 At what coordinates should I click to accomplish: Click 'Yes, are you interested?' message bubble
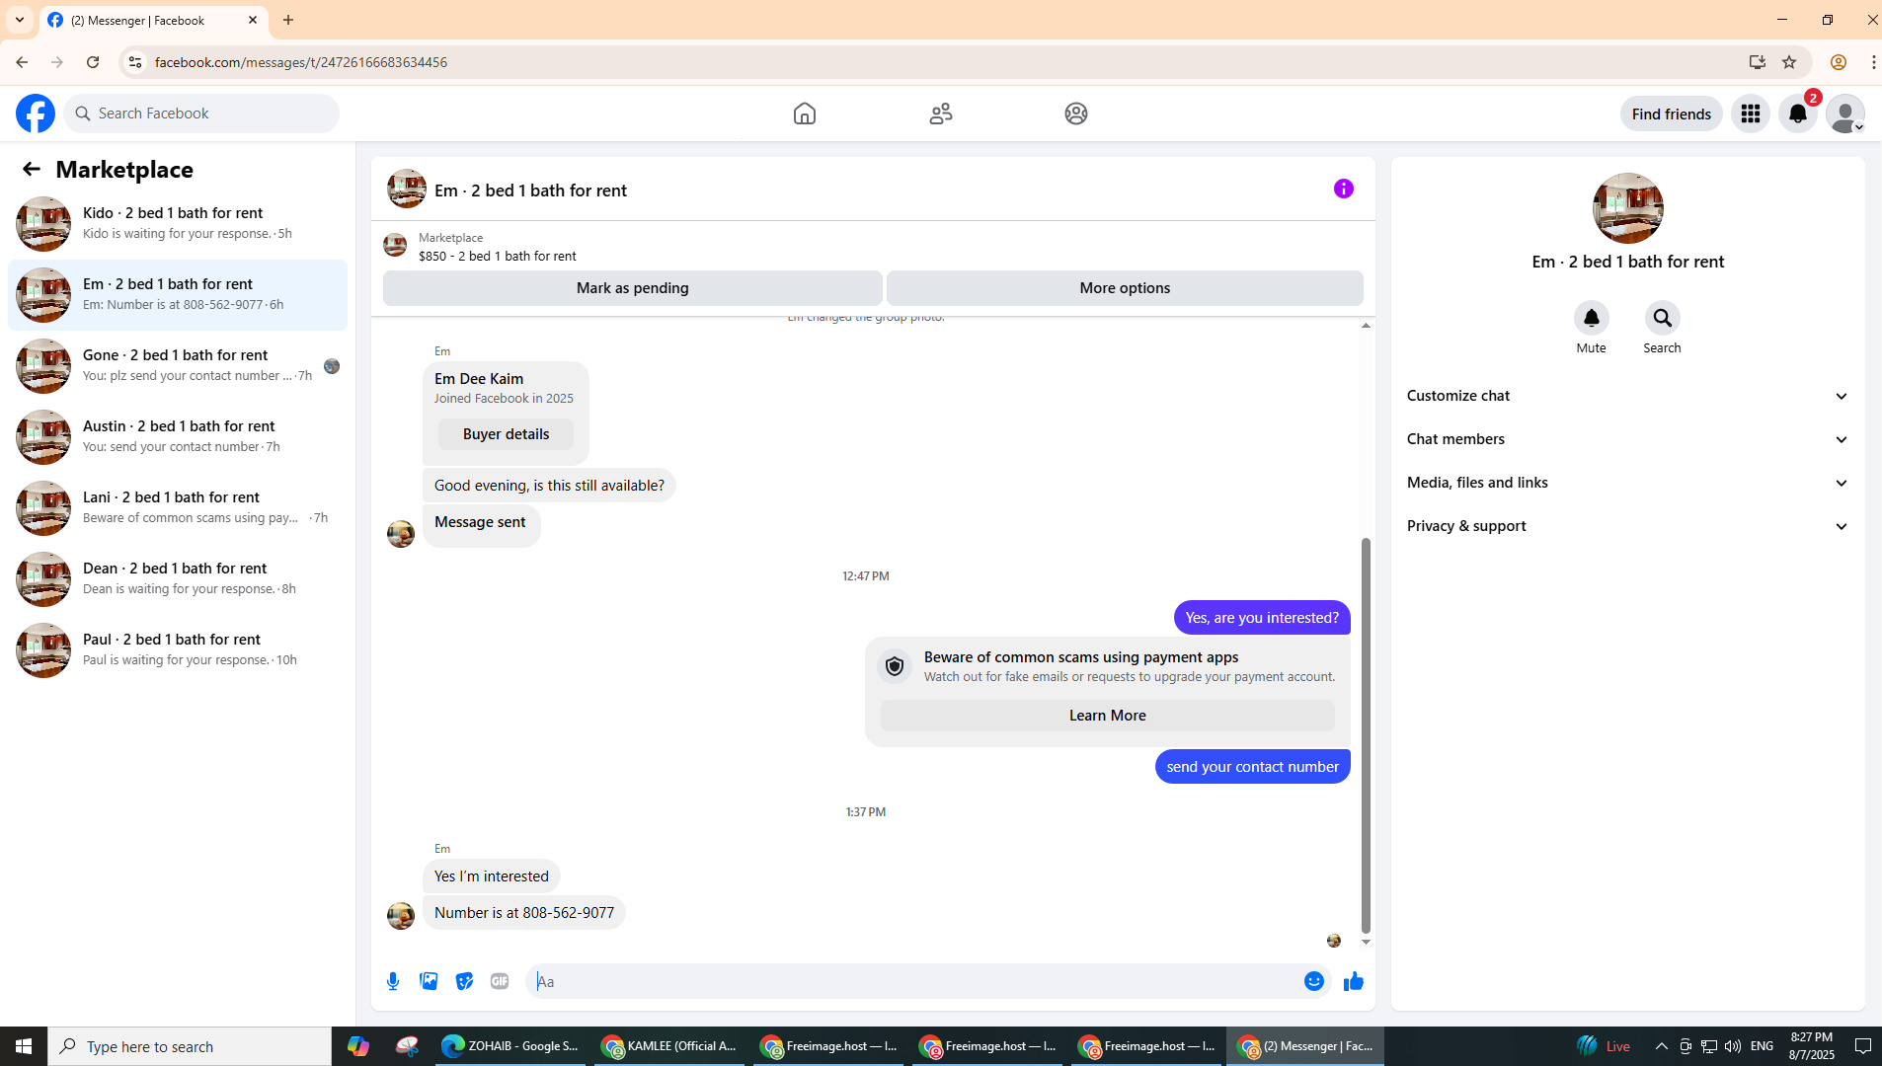[1262, 618]
